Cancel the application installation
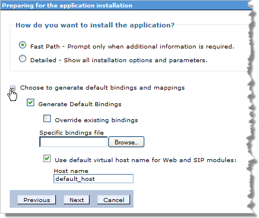Screen dimensions: 259x218 [x=114, y=200]
